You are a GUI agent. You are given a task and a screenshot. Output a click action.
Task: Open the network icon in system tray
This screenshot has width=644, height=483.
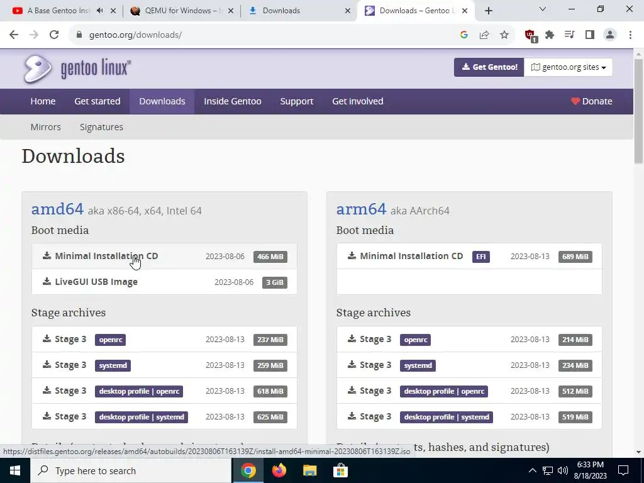click(548, 470)
